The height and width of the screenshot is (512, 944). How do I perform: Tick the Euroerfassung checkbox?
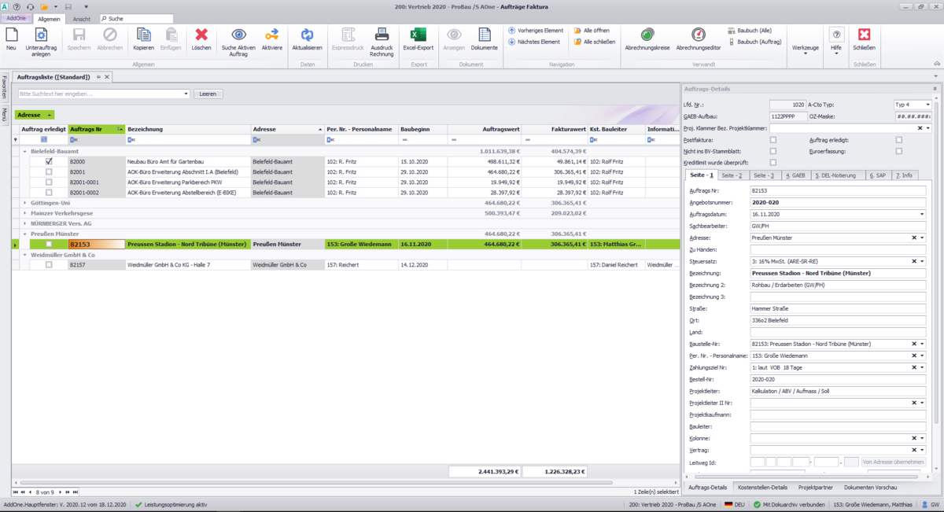click(899, 150)
